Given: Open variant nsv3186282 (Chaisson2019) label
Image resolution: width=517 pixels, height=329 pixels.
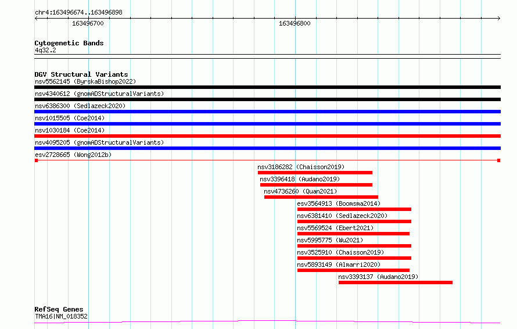Looking at the screenshot, I should (x=301, y=167).
